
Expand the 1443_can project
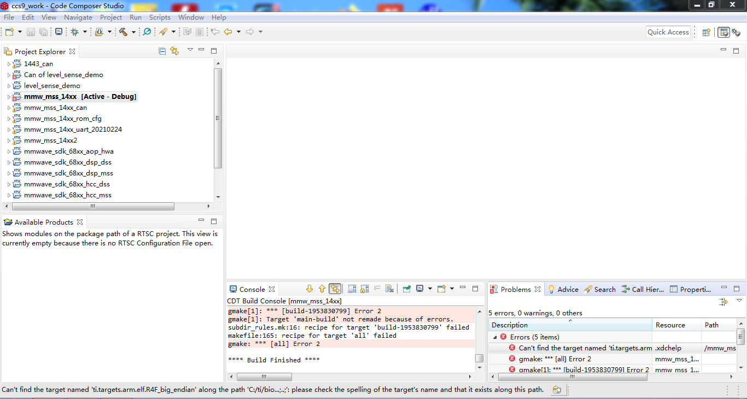tap(9, 64)
